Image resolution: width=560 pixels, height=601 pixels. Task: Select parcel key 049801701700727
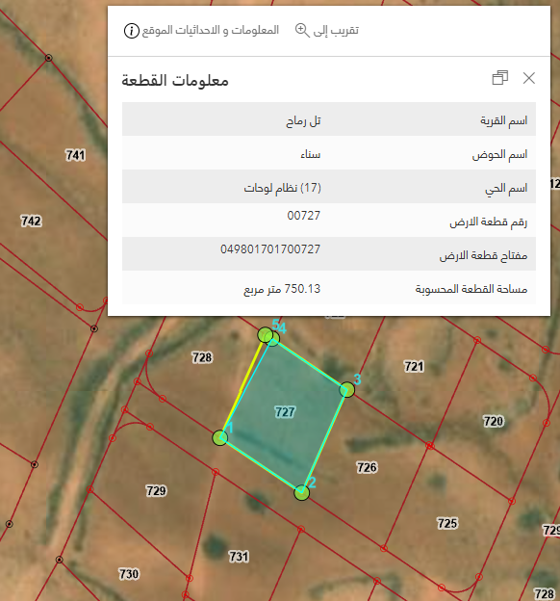(270, 249)
